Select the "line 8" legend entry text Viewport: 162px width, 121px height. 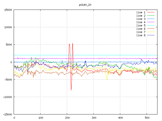pos(141,35)
